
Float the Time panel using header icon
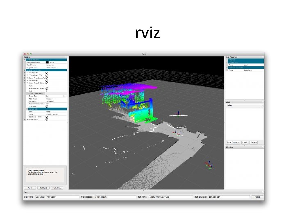click(263, 192)
